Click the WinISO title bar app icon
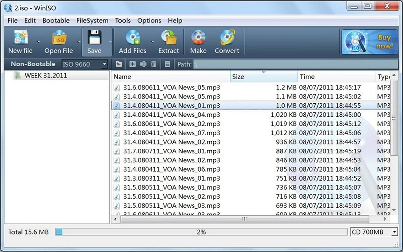This screenshot has height=252, width=403. (x=8, y=8)
